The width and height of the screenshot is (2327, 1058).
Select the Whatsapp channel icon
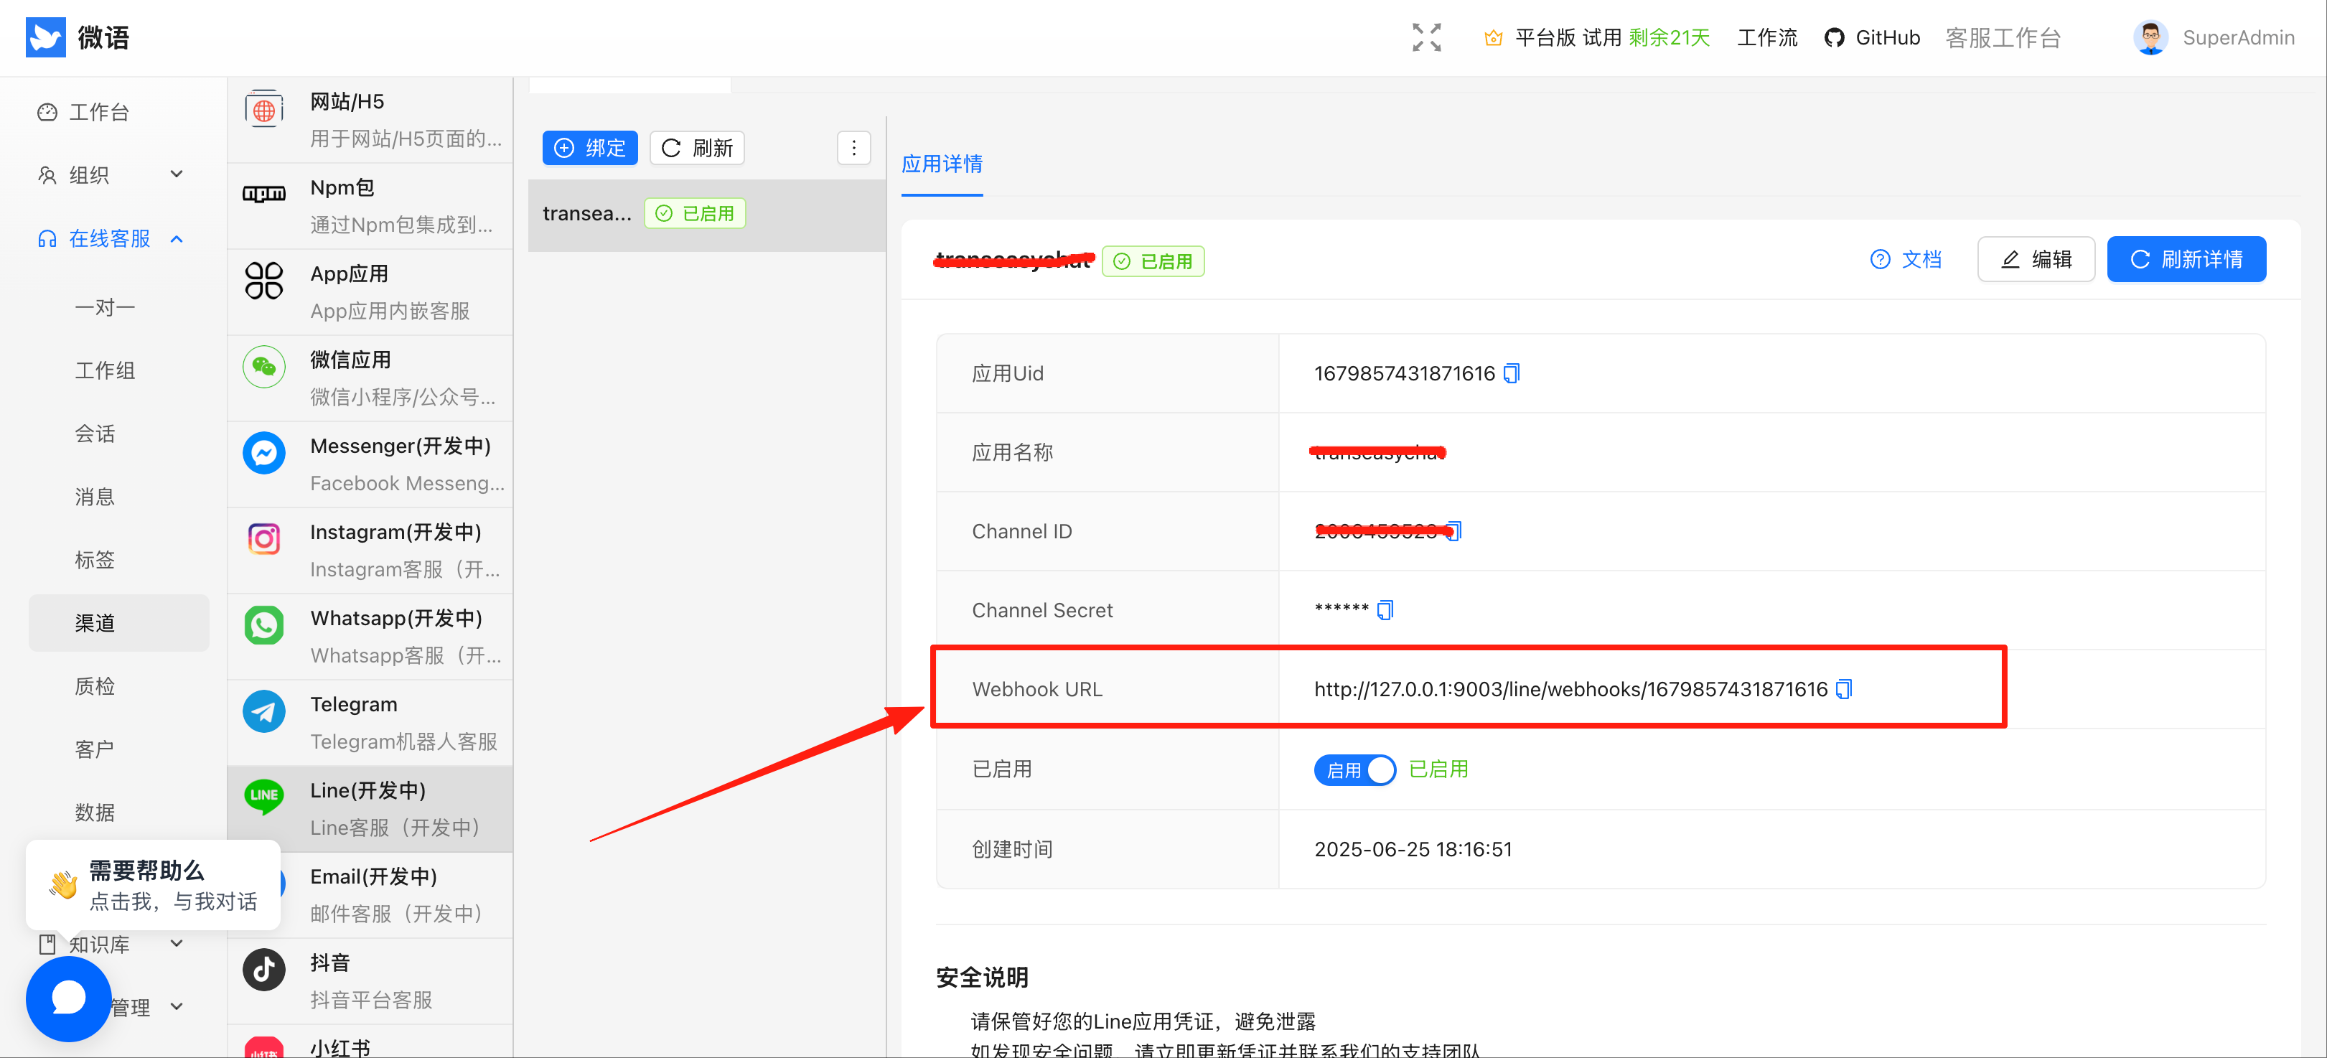coord(263,624)
